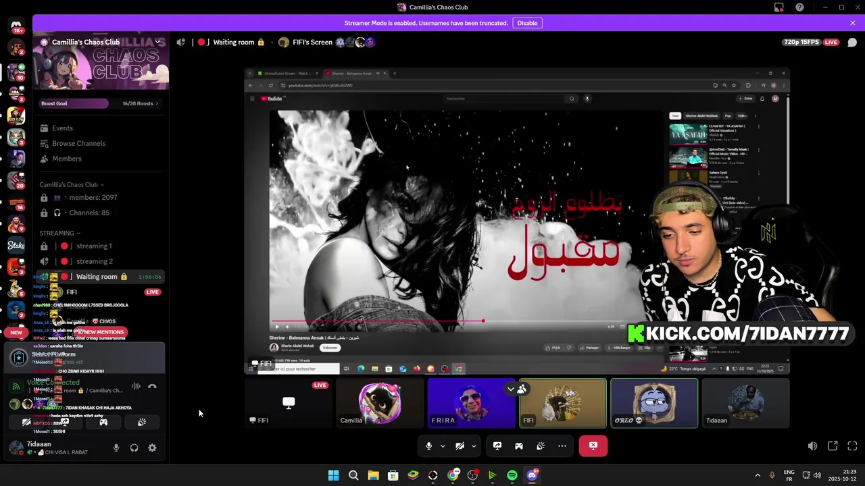Open the call chat bubble icon

click(x=852, y=42)
